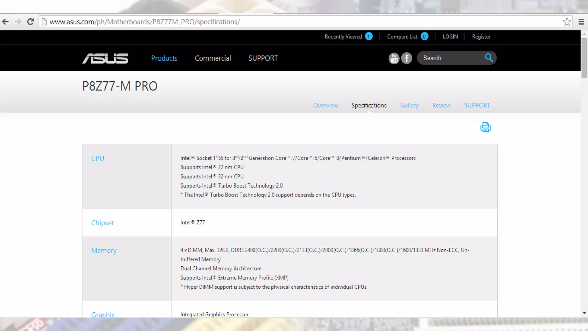Click 'Integrated Graphics Processor' text
Image resolution: width=588 pixels, height=331 pixels.
point(214,314)
